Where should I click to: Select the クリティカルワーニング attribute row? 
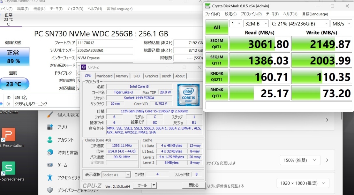[41, 104]
